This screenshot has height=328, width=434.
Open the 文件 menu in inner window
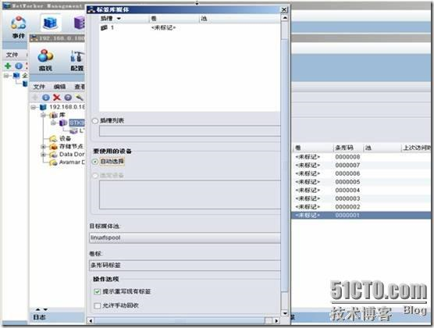pos(39,87)
